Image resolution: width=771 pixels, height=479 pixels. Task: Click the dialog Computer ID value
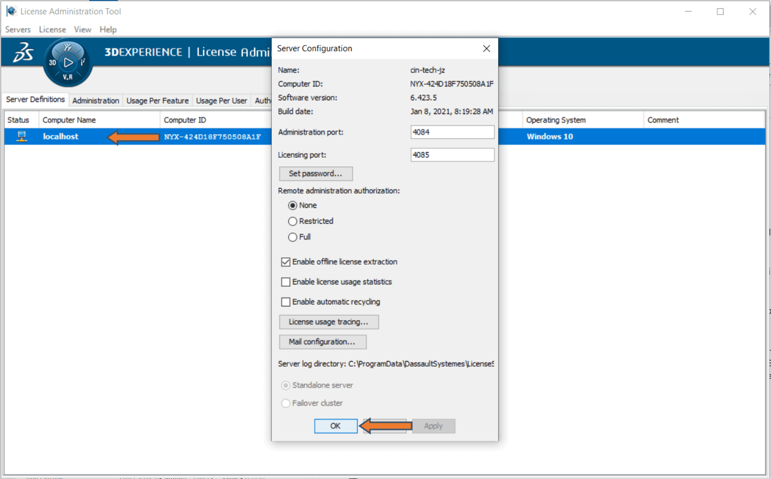click(451, 84)
